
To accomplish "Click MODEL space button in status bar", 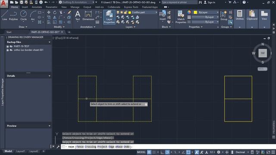I will coord(141,152).
